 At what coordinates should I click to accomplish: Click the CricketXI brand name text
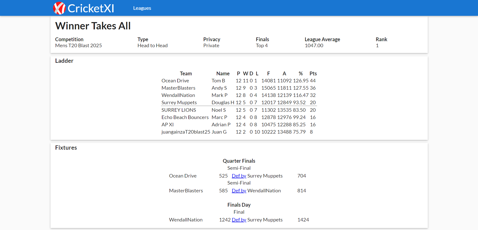tap(91, 8)
